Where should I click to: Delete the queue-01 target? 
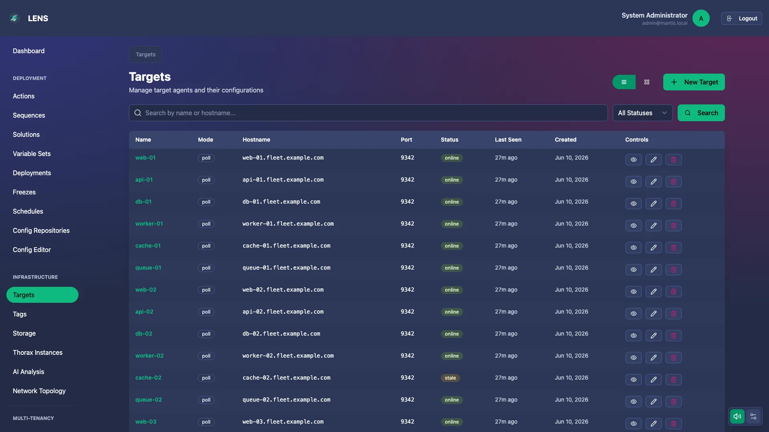[x=674, y=270]
